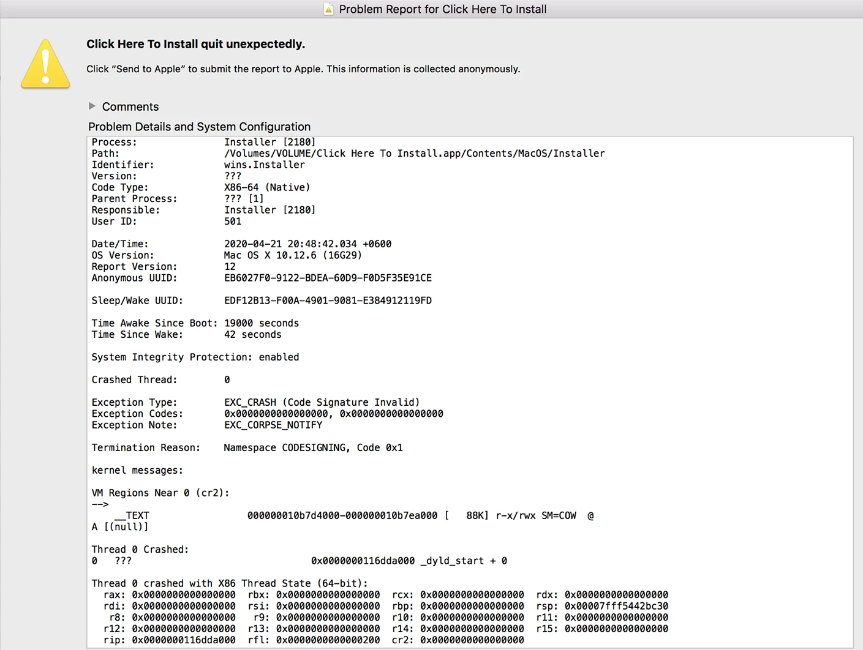Click the small title bar document icon
This screenshot has width=863, height=650.
(x=328, y=9)
